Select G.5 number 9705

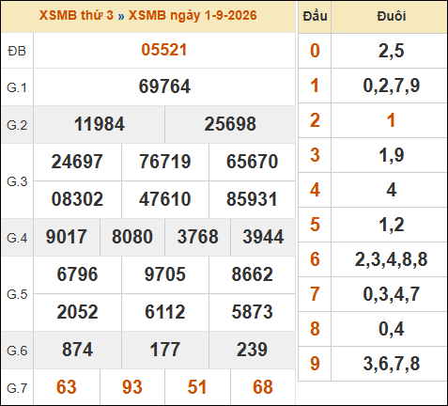click(x=164, y=274)
